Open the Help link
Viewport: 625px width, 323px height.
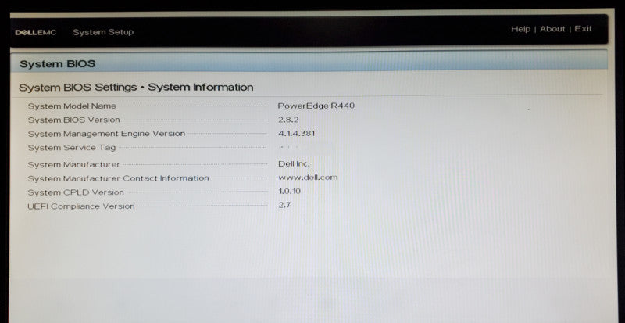[x=520, y=29]
